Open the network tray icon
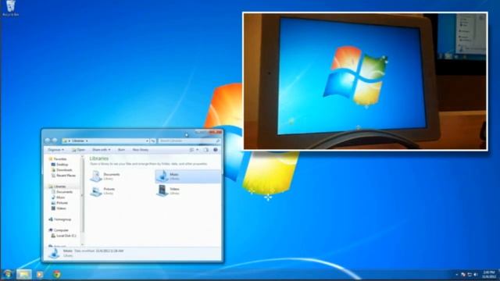The width and height of the screenshot is (500, 281). pyautogui.click(x=470, y=274)
